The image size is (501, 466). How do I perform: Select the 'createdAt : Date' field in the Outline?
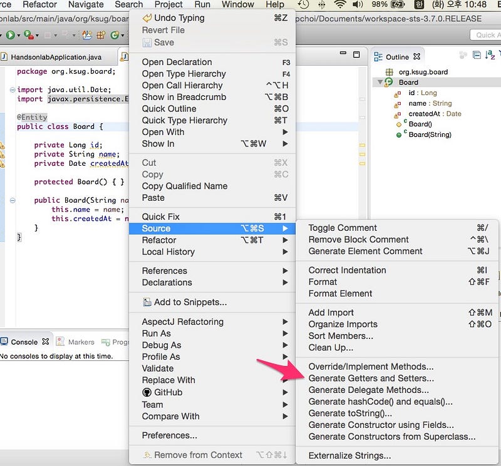click(435, 114)
